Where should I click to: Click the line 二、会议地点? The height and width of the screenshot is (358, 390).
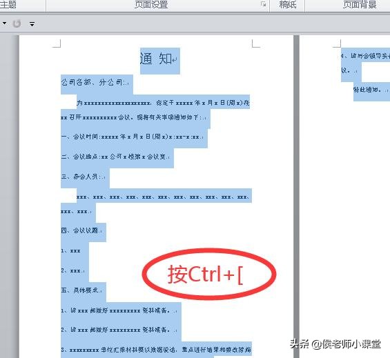click(115, 157)
